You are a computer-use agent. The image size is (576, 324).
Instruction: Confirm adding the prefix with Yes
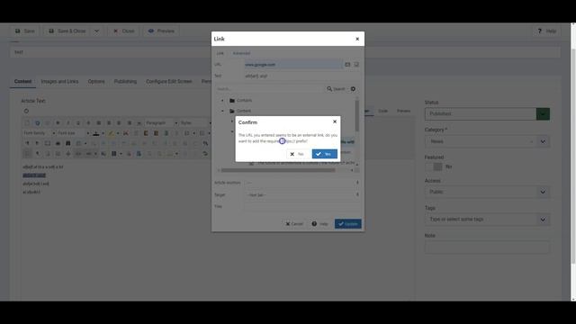[324, 154]
